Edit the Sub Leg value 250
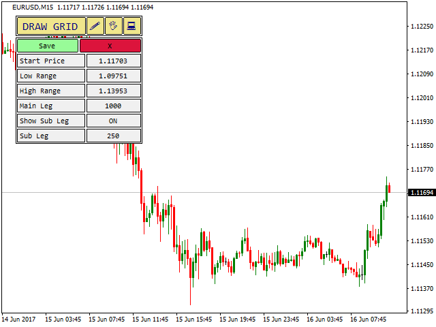436x327 pixels. (x=113, y=136)
